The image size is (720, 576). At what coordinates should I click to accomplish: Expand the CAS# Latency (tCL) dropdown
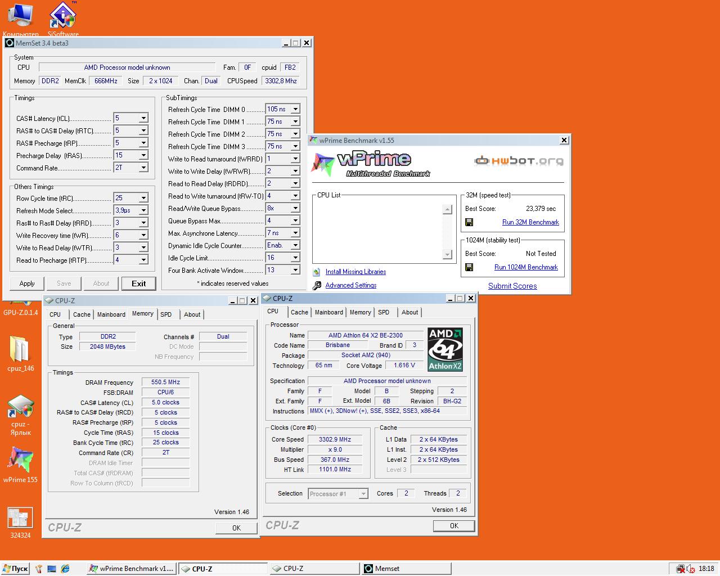(143, 118)
